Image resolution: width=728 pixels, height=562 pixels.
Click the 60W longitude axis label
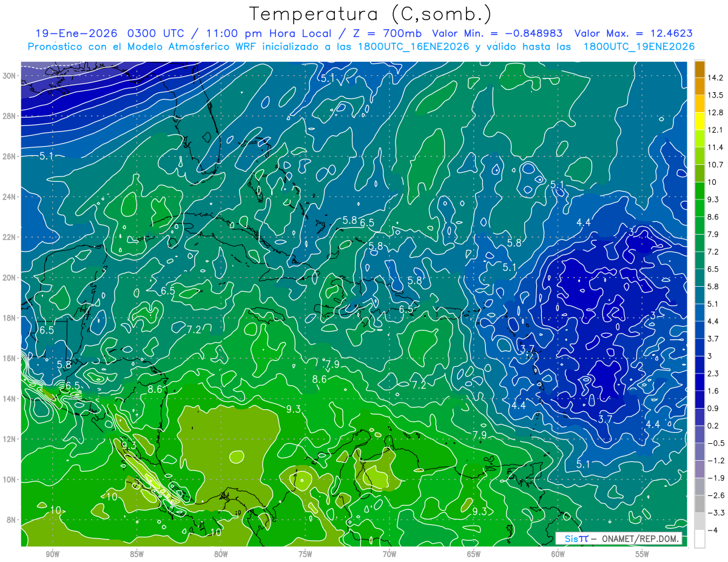pos(558,554)
